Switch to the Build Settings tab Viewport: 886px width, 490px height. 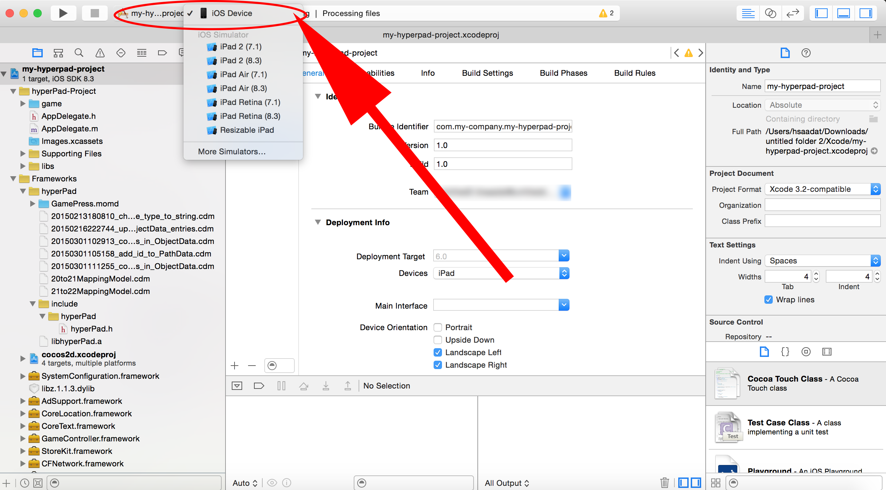click(x=487, y=73)
